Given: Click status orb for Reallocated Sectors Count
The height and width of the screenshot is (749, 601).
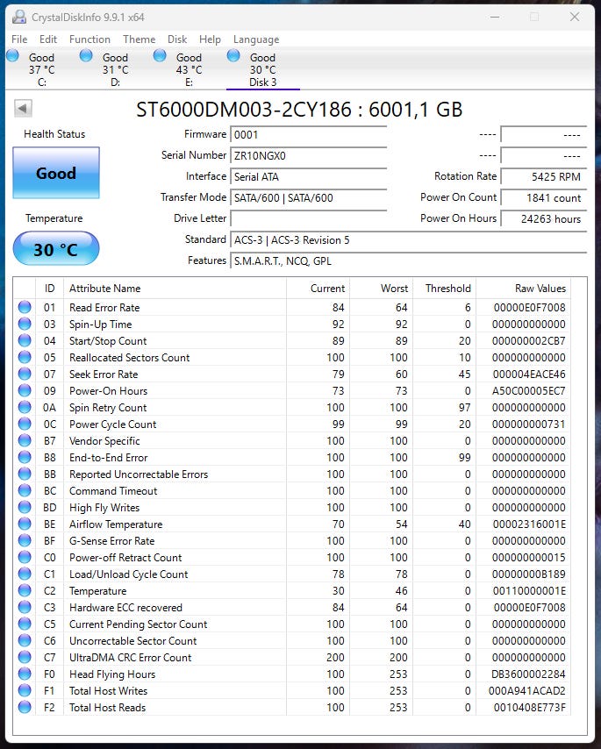Looking at the screenshot, I should (x=25, y=357).
